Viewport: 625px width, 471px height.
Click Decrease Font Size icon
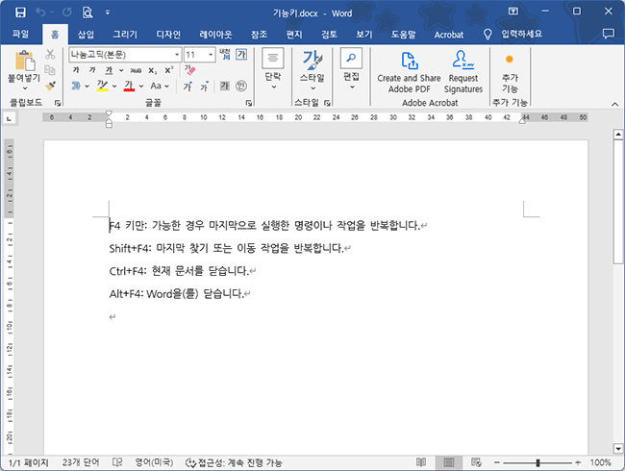(x=204, y=86)
